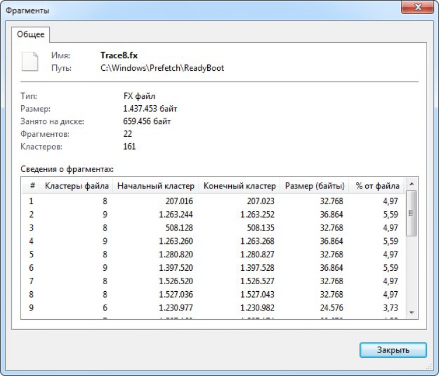Select fragment row number 2

[214, 215]
